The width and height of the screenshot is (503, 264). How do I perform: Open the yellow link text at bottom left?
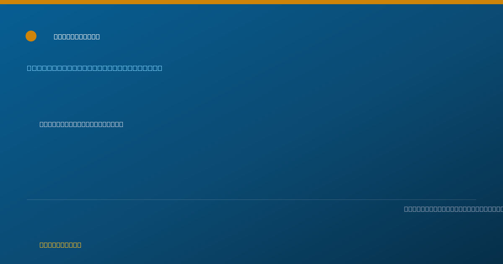point(60,245)
